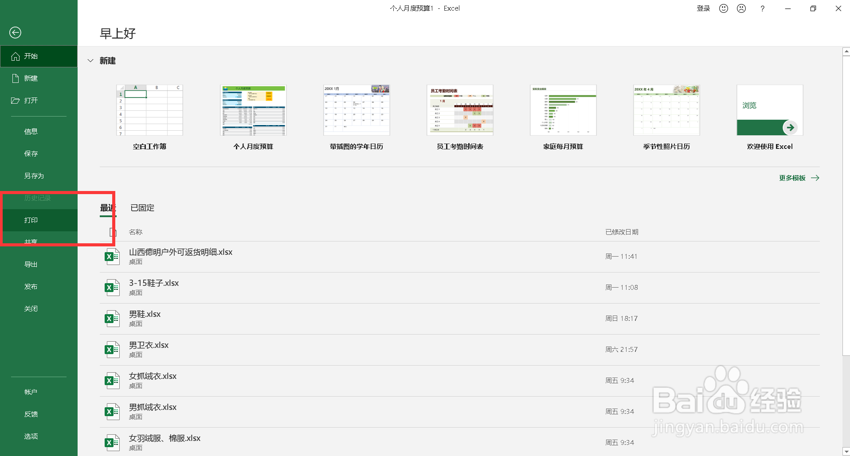Open 山西德明户外可返货明细.xlsx file

pyautogui.click(x=460, y=257)
